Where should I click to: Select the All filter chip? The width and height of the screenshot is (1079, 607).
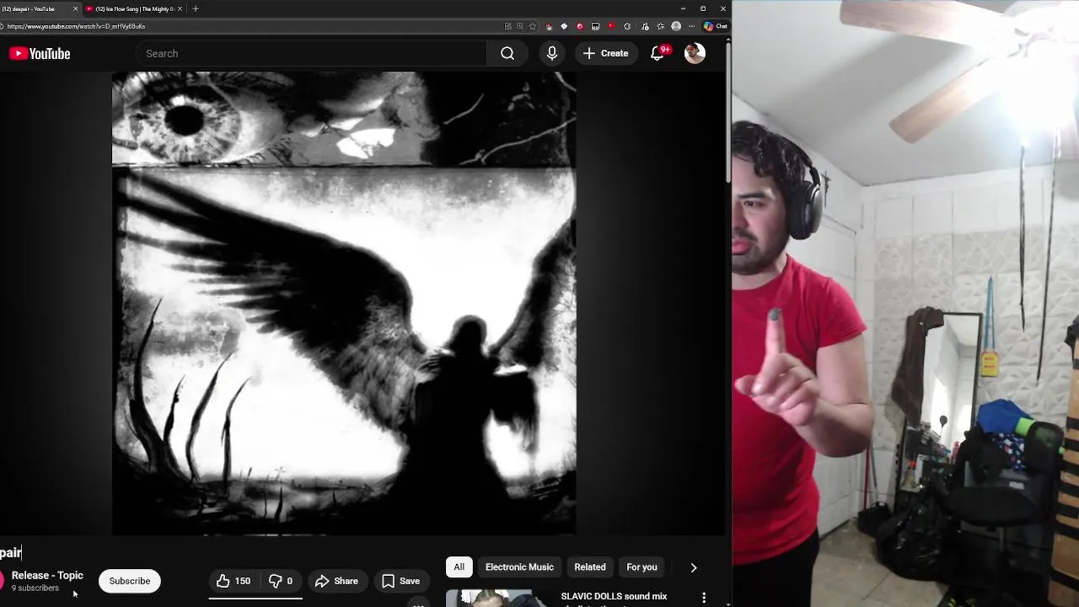pyautogui.click(x=459, y=567)
